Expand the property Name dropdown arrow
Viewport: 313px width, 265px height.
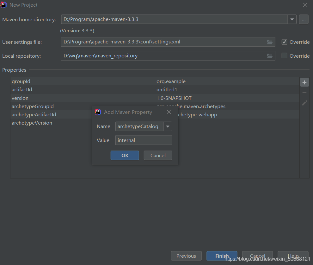coord(168,126)
